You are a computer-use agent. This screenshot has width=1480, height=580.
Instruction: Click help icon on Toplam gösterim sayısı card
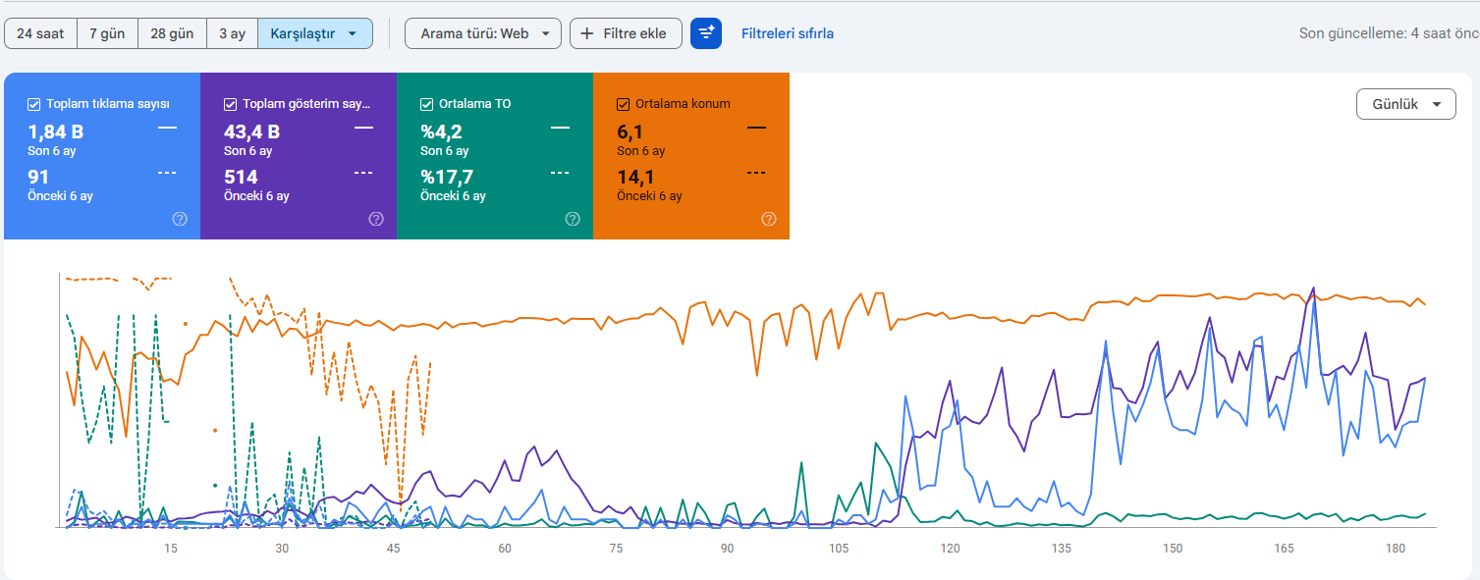pyautogui.click(x=376, y=219)
